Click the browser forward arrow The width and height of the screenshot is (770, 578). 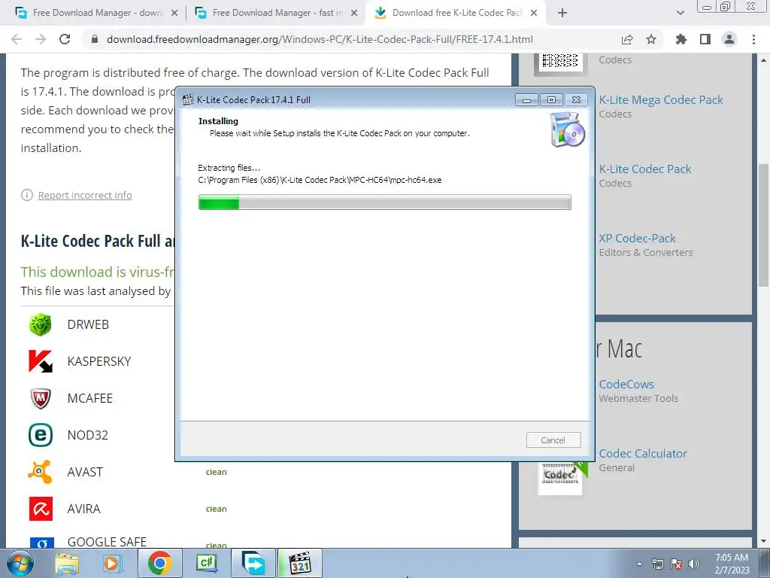41,39
